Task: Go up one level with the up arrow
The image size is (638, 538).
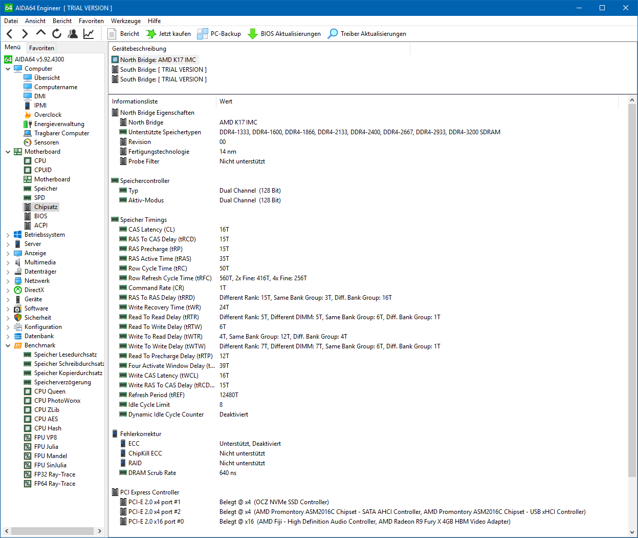Action: (40, 34)
